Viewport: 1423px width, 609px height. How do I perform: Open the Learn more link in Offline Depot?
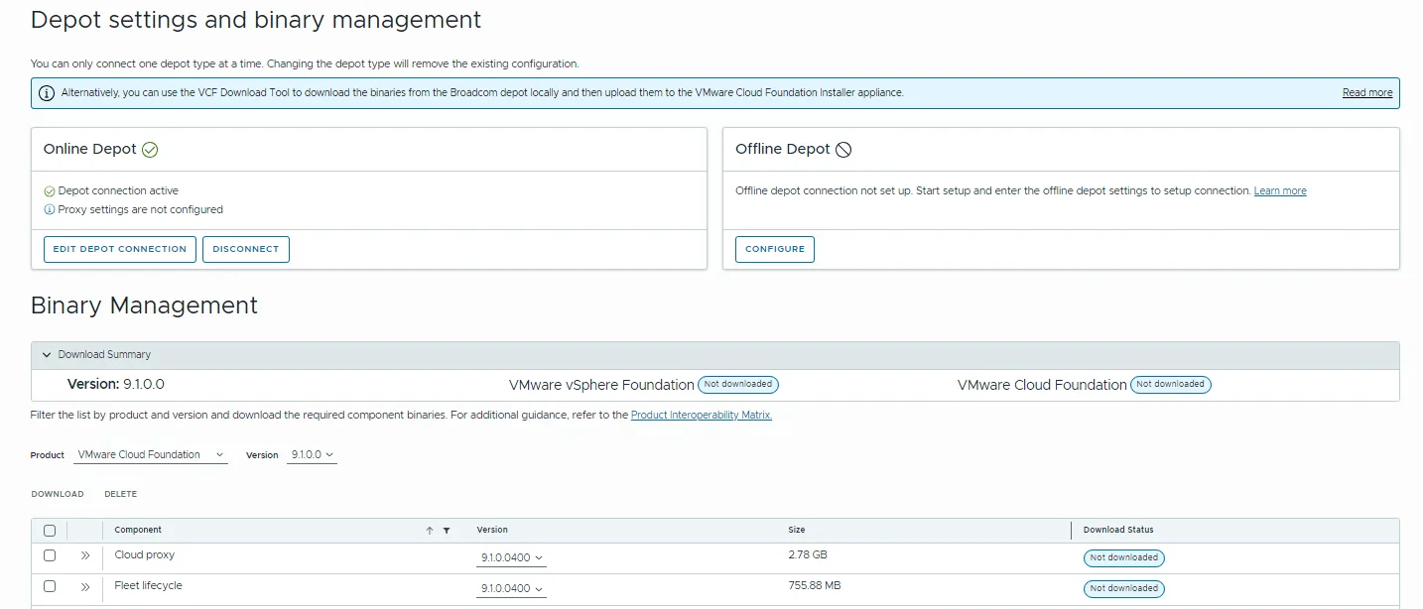(x=1280, y=191)
